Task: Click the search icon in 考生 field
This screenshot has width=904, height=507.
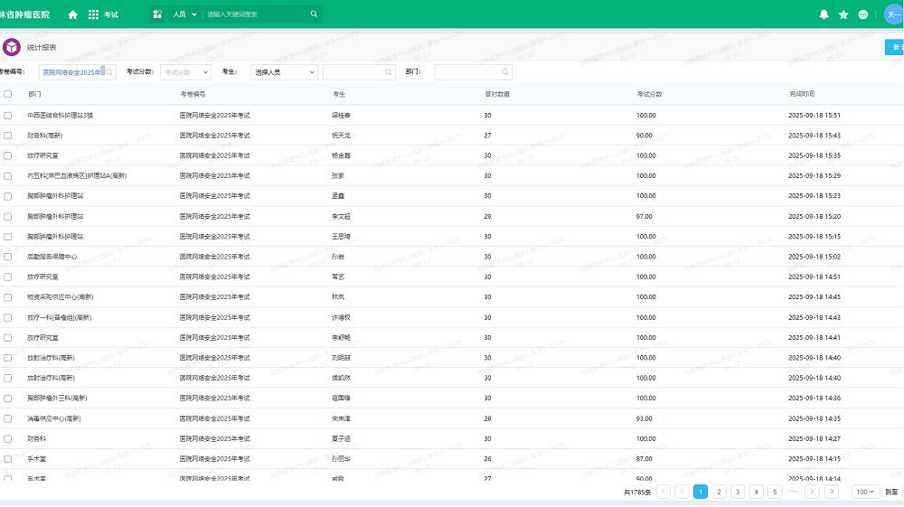Action: tap(389, 72)
